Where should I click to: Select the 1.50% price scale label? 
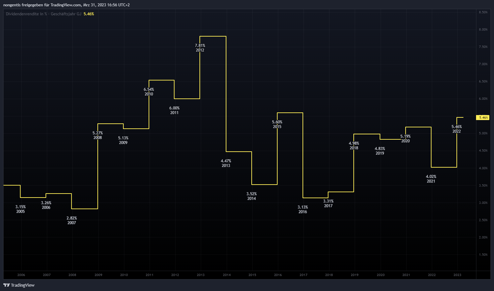pyautogui.click(x=483, y=255)
